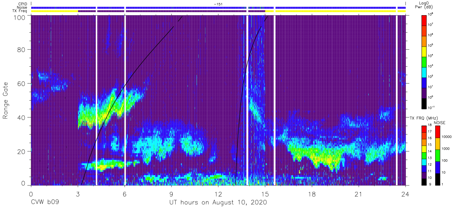The height and width of the screenshot is (210, 456).
Task: Click the y-axis tick label '100'
Action: click(20, 17)
